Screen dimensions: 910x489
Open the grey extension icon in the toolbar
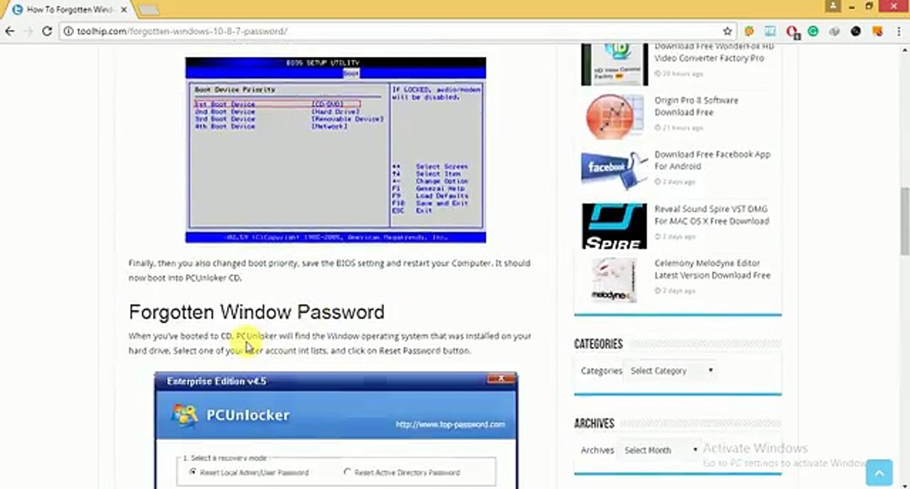(x=835, y=31)
